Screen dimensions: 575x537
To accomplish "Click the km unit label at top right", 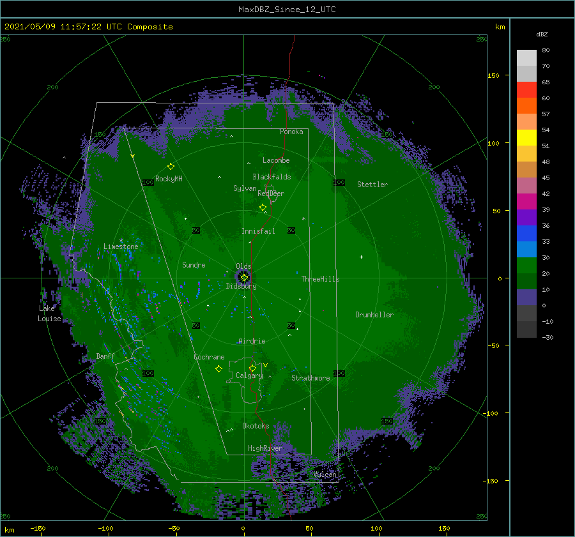I will pos(500,27).
